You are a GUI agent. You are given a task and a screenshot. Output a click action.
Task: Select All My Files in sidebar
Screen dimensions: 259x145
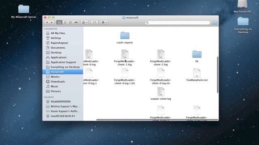63,33
